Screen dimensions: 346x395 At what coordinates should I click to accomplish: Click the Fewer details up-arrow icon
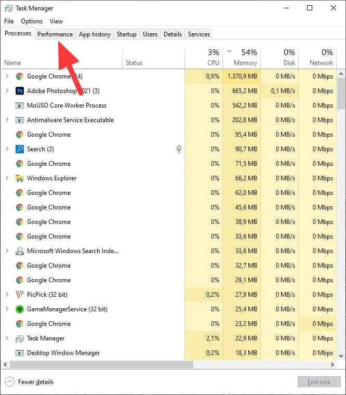tap(9, 382)
